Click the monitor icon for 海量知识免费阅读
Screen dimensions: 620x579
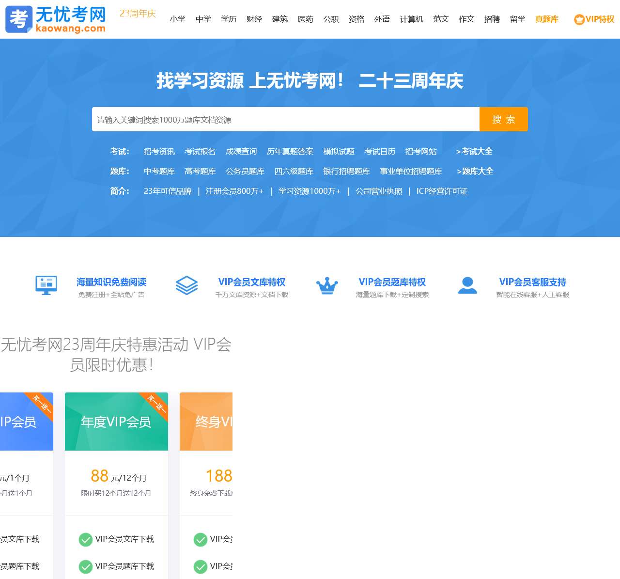pyautogui.click(x=46, y=285)
